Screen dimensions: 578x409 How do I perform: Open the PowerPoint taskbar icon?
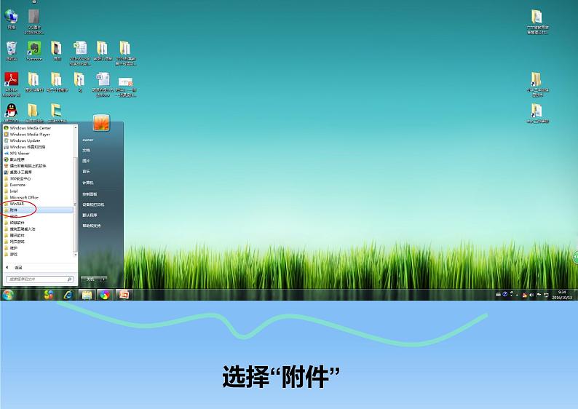pos(124,295)
